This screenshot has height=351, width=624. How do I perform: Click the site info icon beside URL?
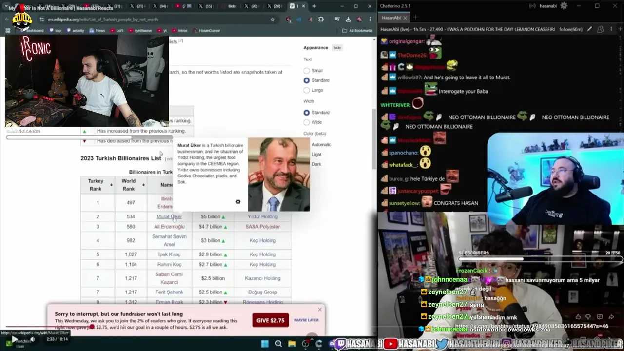[42, 19]
